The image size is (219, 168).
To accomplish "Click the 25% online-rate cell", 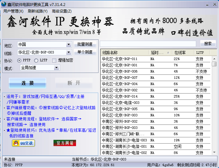I will coord(177,96).
